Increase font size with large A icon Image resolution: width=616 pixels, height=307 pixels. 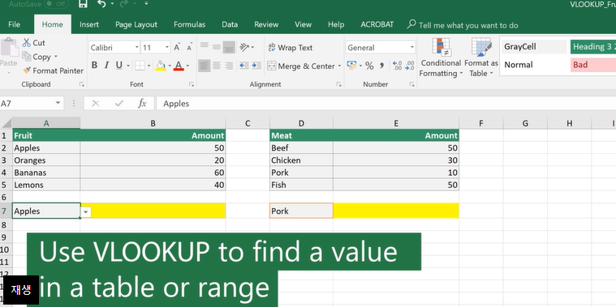(x=177, y=48)
